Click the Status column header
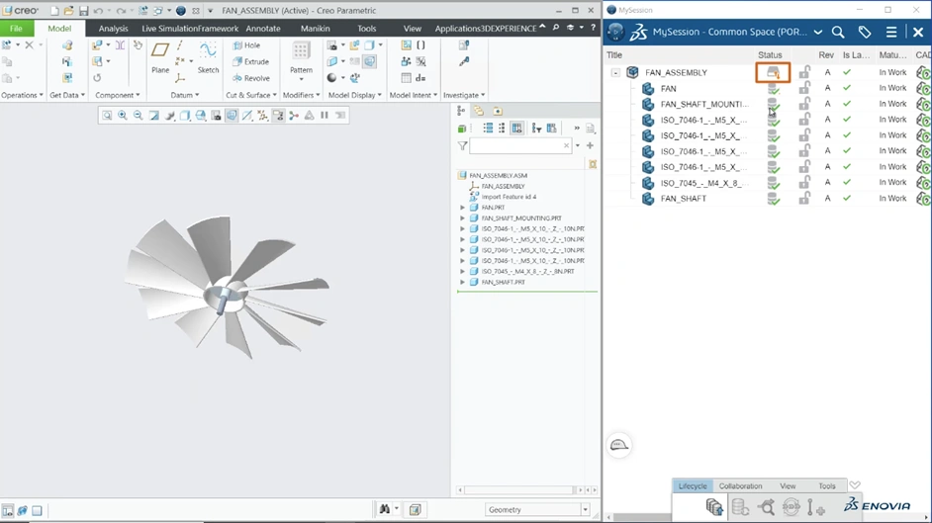 770,54
